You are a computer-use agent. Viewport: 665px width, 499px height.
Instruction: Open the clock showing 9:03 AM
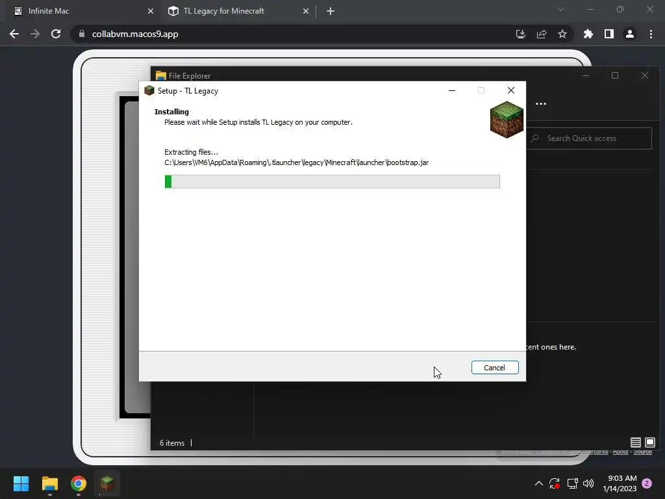pyautogui.click(x=620, y=483)
